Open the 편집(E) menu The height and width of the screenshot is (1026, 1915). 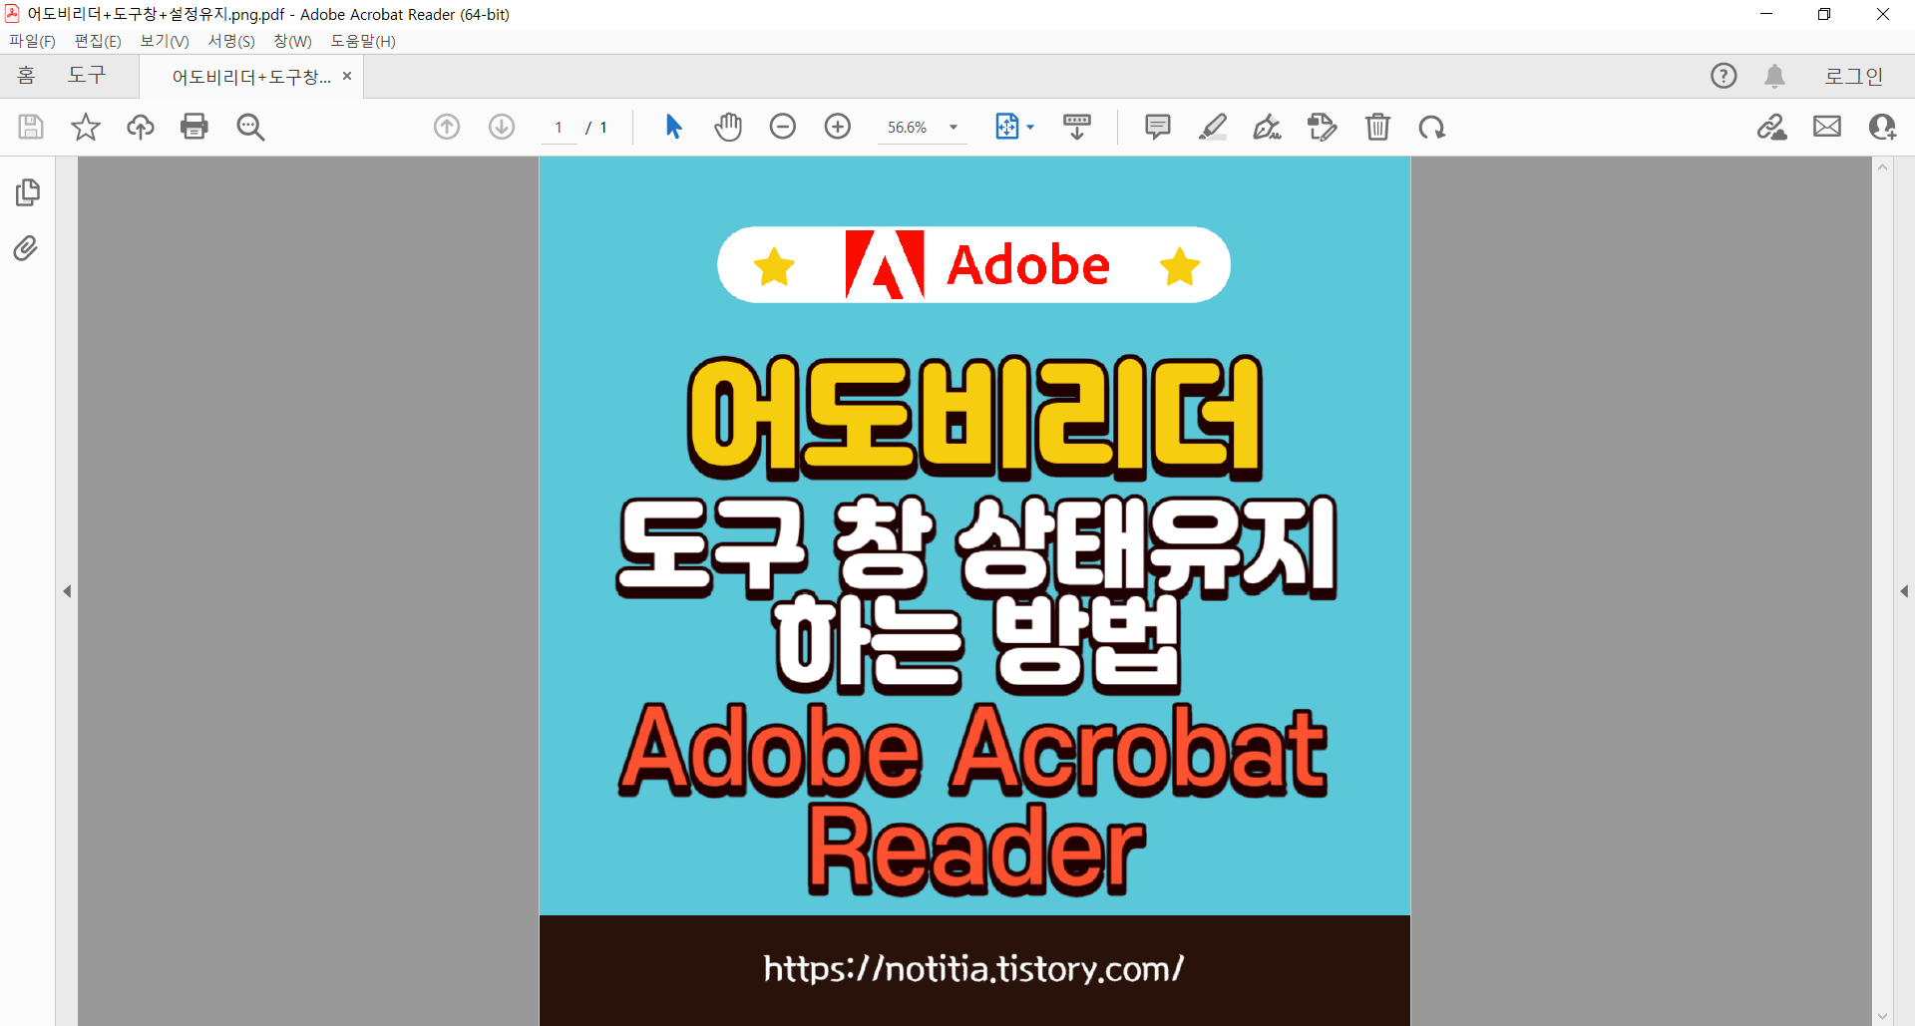coord(98,41)
